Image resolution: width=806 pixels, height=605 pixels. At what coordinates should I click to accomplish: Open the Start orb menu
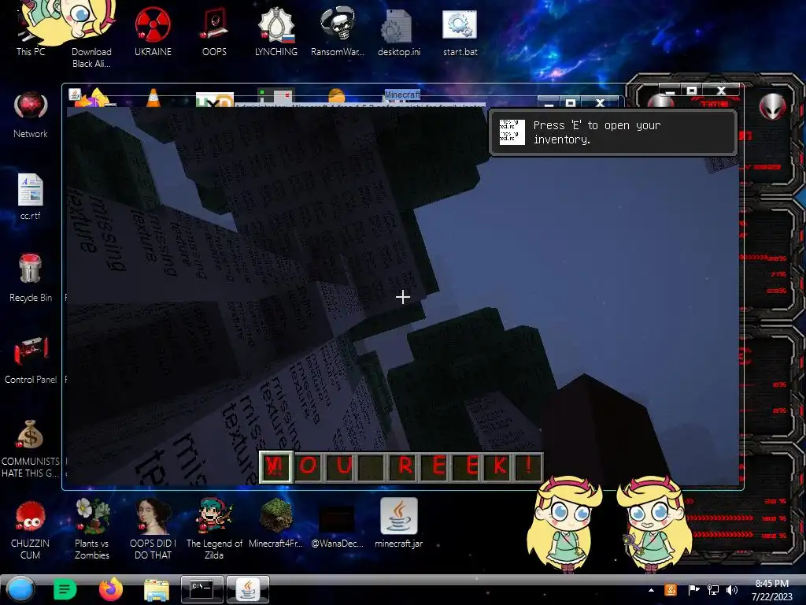point(20,589)
